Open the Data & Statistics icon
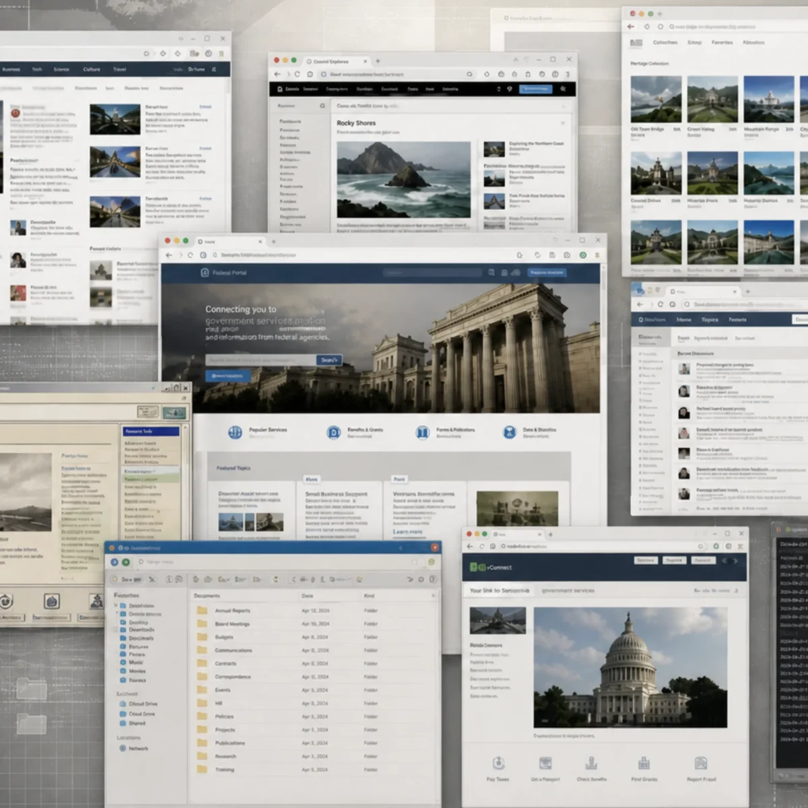Viewport: 808px width, 808px height. click(x=510, y=432)
